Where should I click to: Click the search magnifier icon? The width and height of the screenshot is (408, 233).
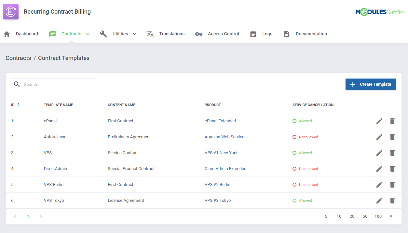click(17, 84)
